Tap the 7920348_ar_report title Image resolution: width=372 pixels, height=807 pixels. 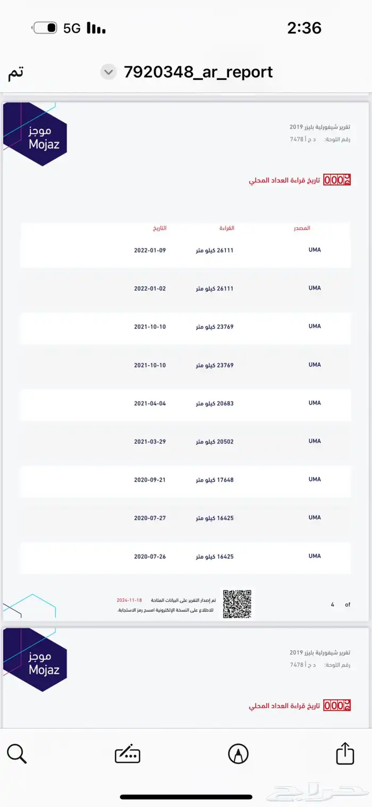tap(198, 72)
